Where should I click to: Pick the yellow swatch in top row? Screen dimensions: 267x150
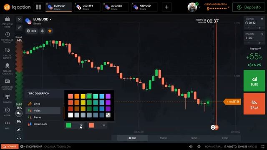(x=83, y=96)
